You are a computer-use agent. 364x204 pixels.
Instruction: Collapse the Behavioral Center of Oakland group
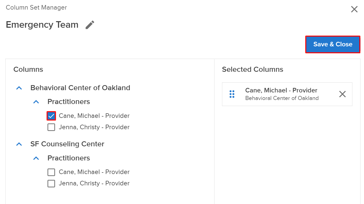coord(19,88)
